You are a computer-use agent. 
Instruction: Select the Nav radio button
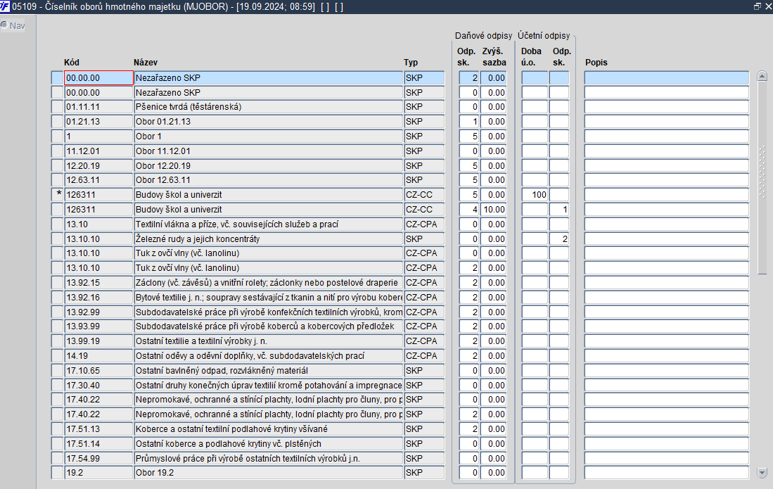point(4,25)
